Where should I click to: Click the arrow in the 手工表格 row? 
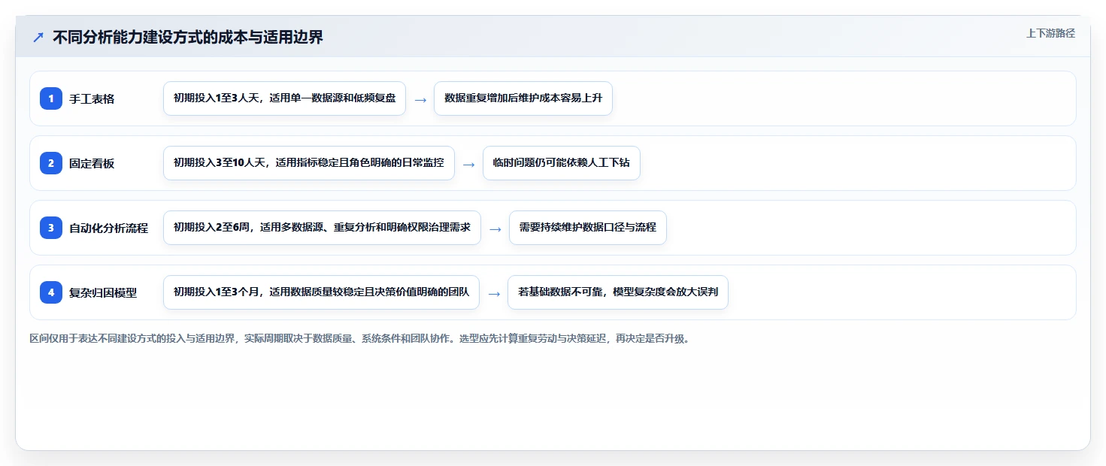(x=420, y=99)
